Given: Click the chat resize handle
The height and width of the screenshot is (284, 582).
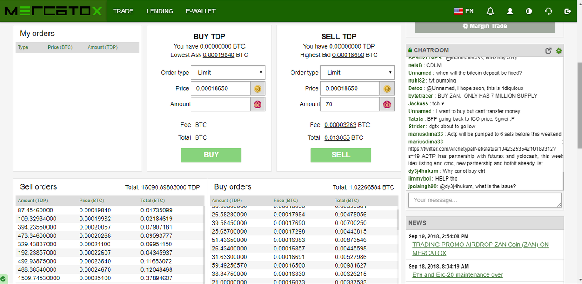Looking at the screenshot, I should coord(559,205).
